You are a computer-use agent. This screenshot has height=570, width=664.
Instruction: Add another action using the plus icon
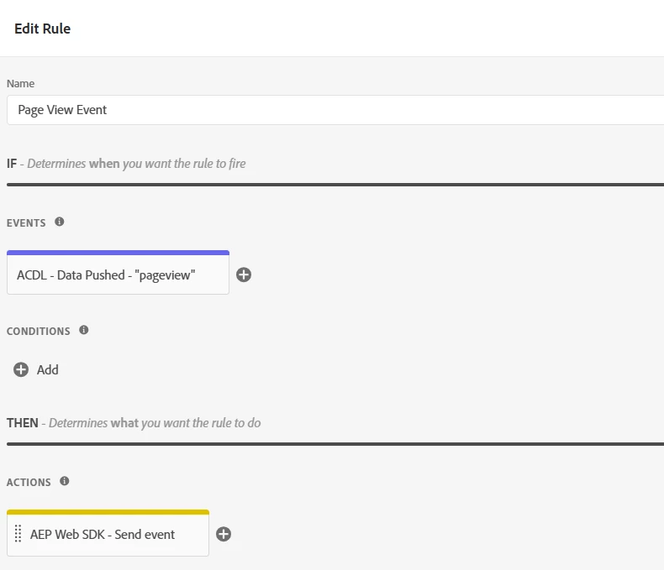(224, 534)
